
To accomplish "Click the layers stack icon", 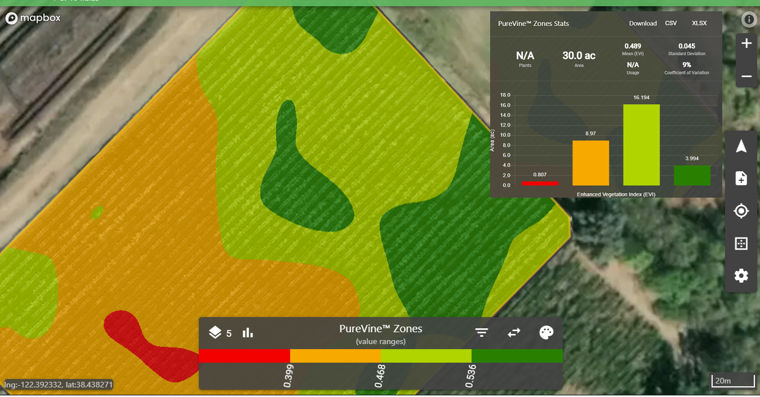I will (215, 332).
